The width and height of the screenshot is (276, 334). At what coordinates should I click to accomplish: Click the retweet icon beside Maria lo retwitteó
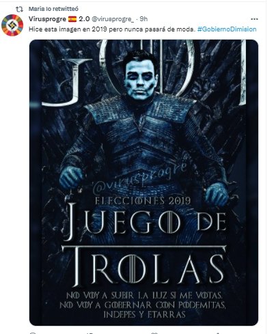19,9
